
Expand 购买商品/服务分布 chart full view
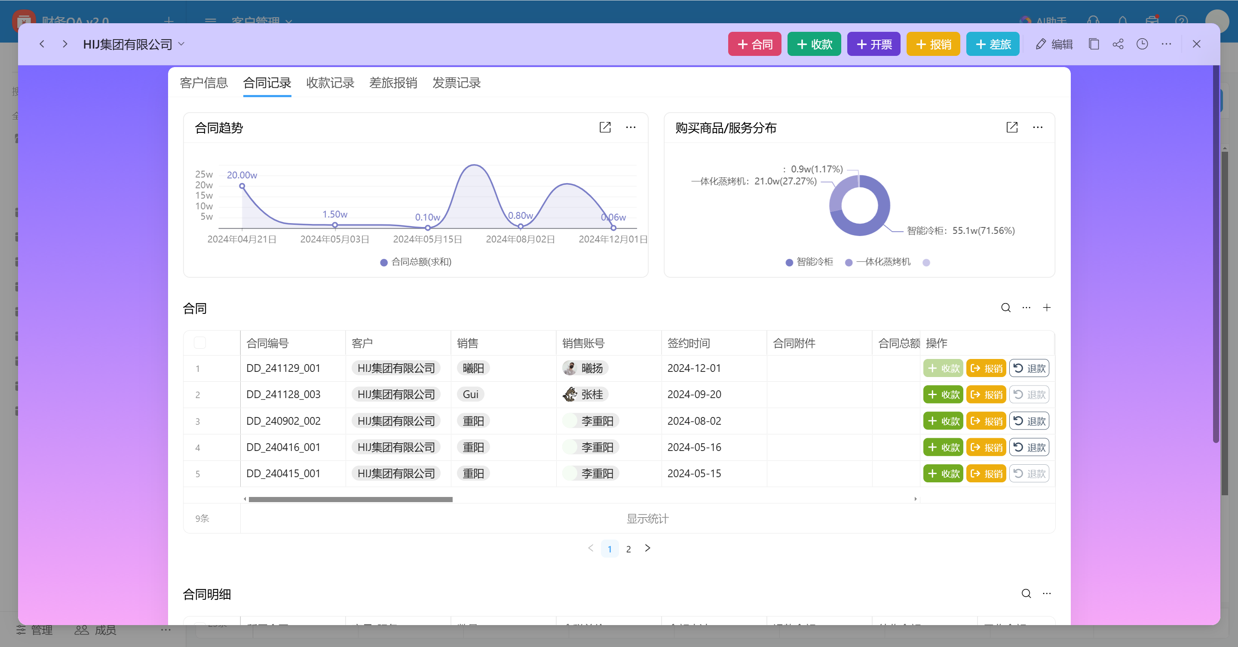click(x=1012, y=127)
